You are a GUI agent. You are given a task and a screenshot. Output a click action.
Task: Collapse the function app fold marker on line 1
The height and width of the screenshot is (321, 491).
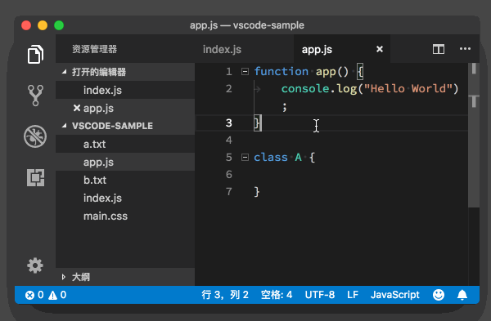[x=245, y=72]
